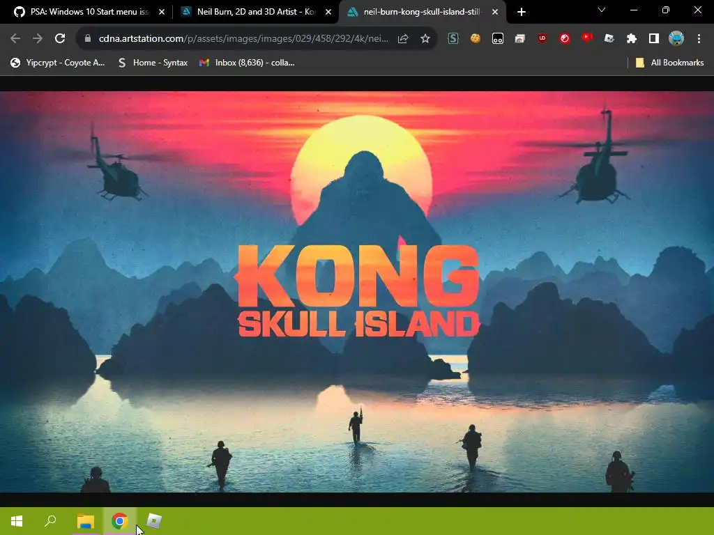The height and width of the screenshot is (535, 714).
Task: Bookmark this tab with the star icon
Action: tap(425, 39)
